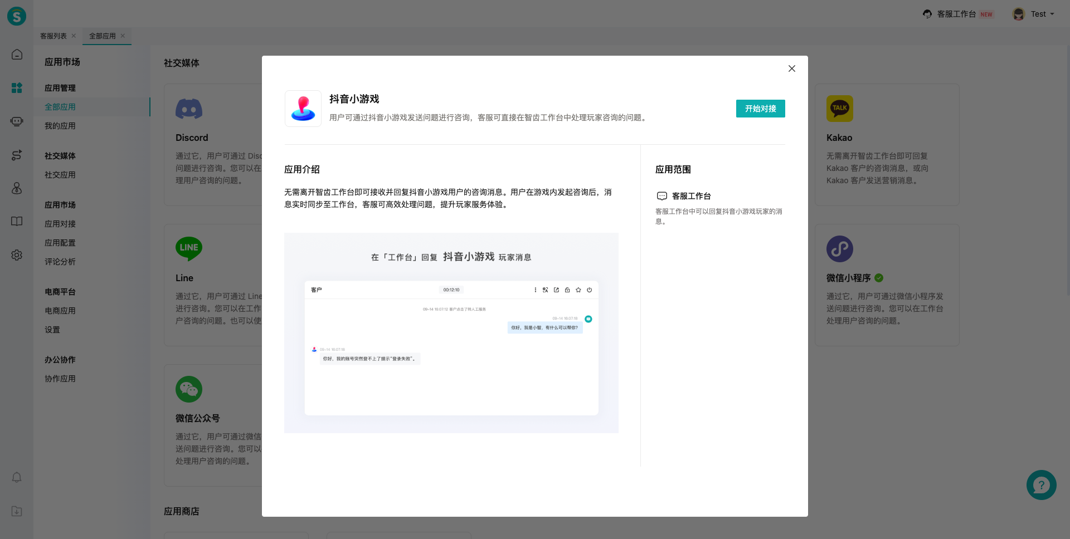
Task: Click the 微信公众号 WeChat icon
Action: pos(189,389)
